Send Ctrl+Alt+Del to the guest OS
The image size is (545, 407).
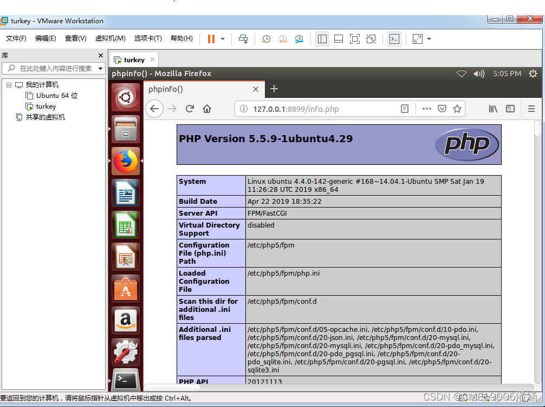243,38
